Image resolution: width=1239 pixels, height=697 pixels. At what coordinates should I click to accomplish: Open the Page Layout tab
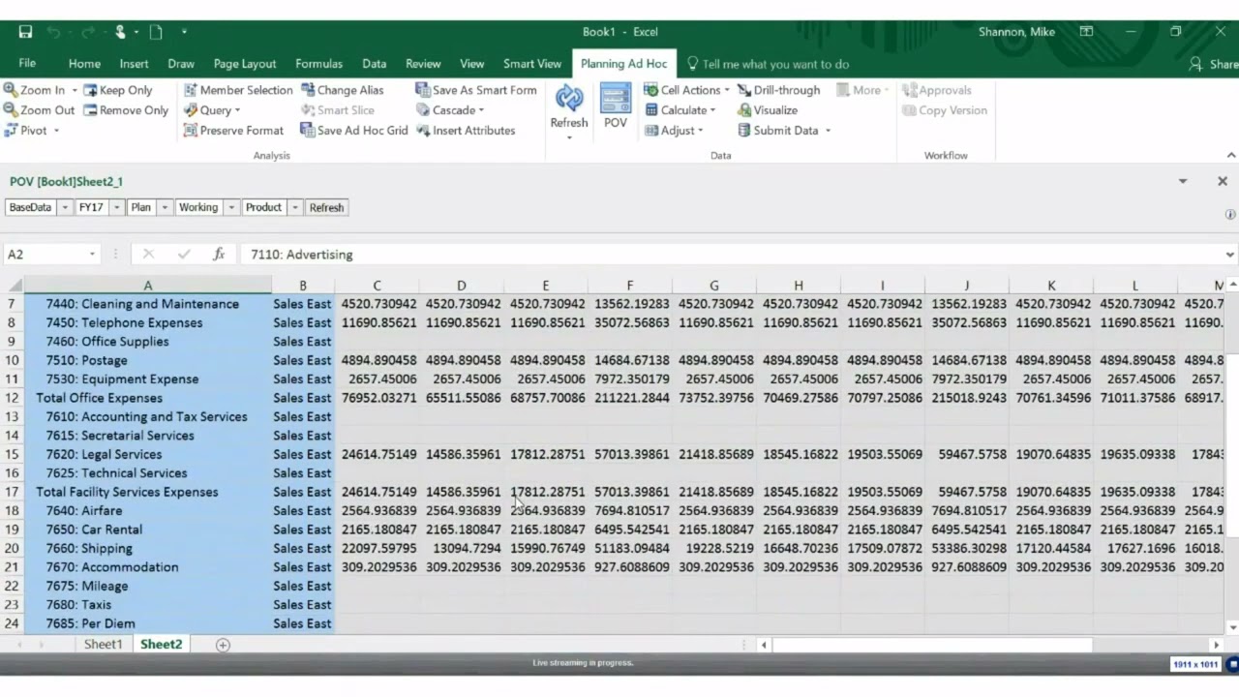245,64
